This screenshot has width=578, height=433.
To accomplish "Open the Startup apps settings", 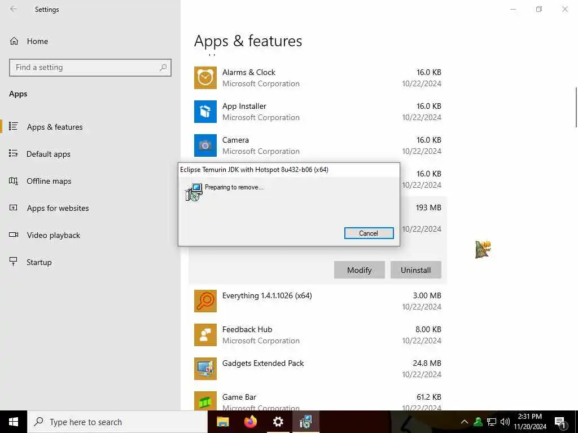I will 90,262.
